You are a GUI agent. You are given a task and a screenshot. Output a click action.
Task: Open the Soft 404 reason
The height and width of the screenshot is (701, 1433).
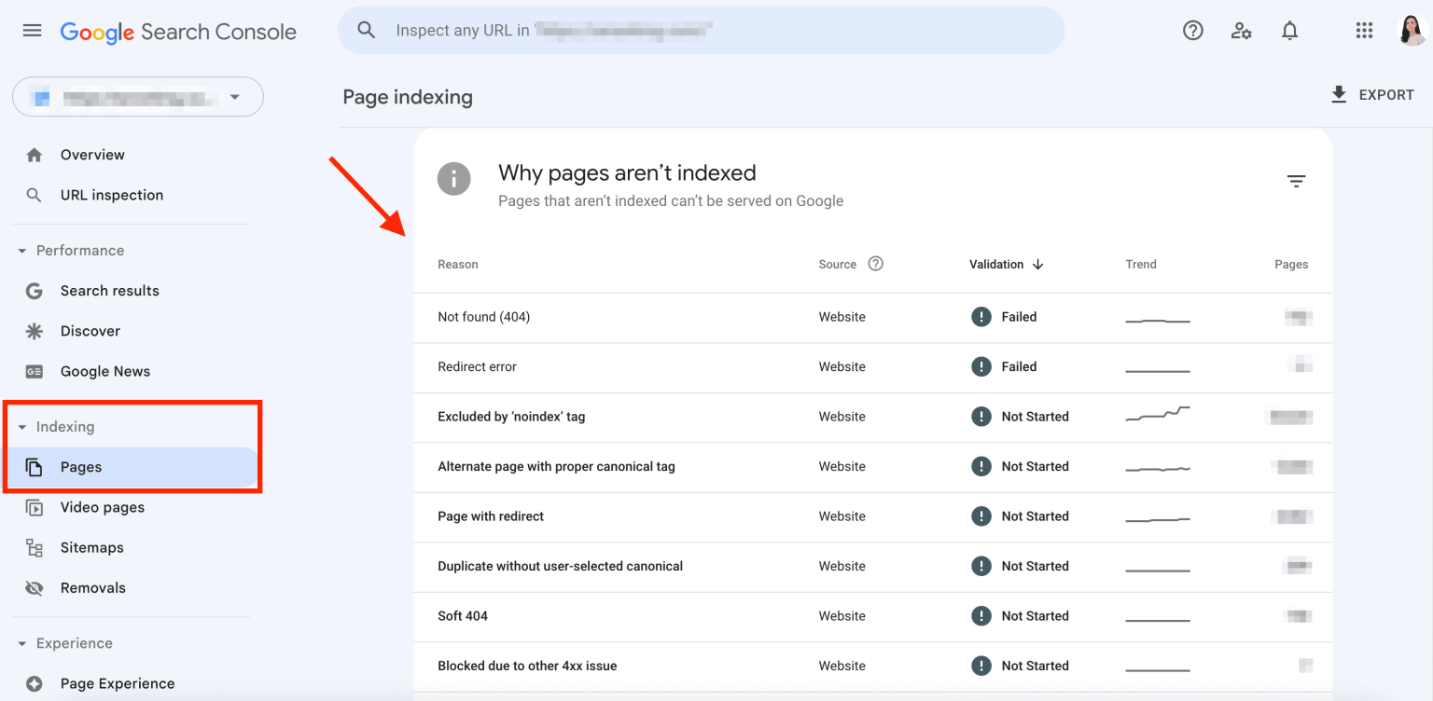pos(463,616)
